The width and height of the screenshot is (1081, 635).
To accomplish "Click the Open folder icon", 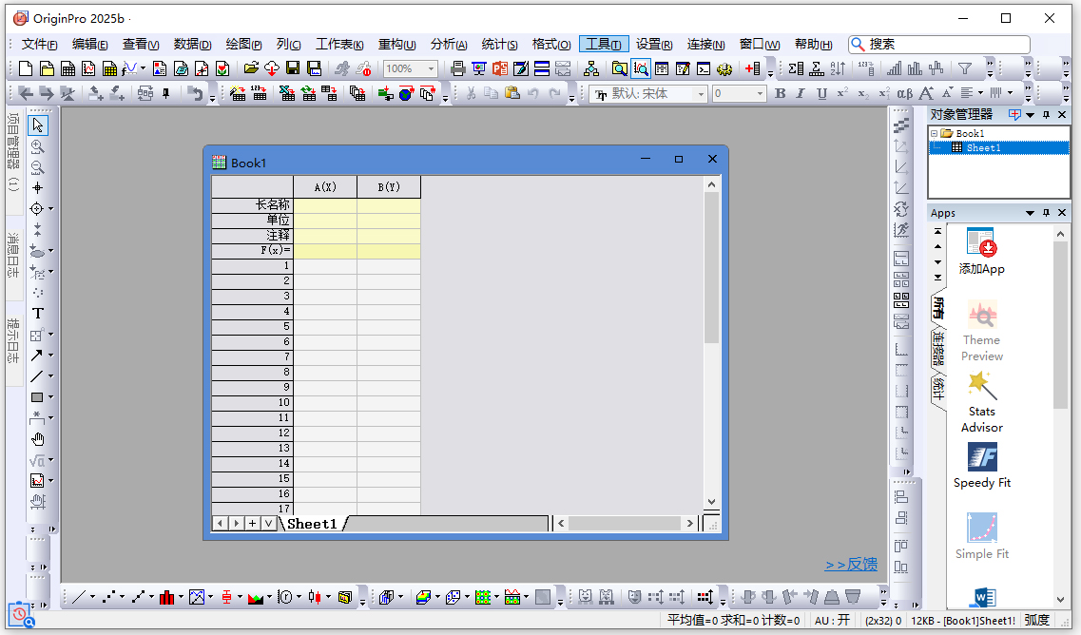I will pos(251,68).
